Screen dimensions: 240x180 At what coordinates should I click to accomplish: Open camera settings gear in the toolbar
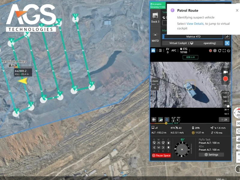pos(215,51)
